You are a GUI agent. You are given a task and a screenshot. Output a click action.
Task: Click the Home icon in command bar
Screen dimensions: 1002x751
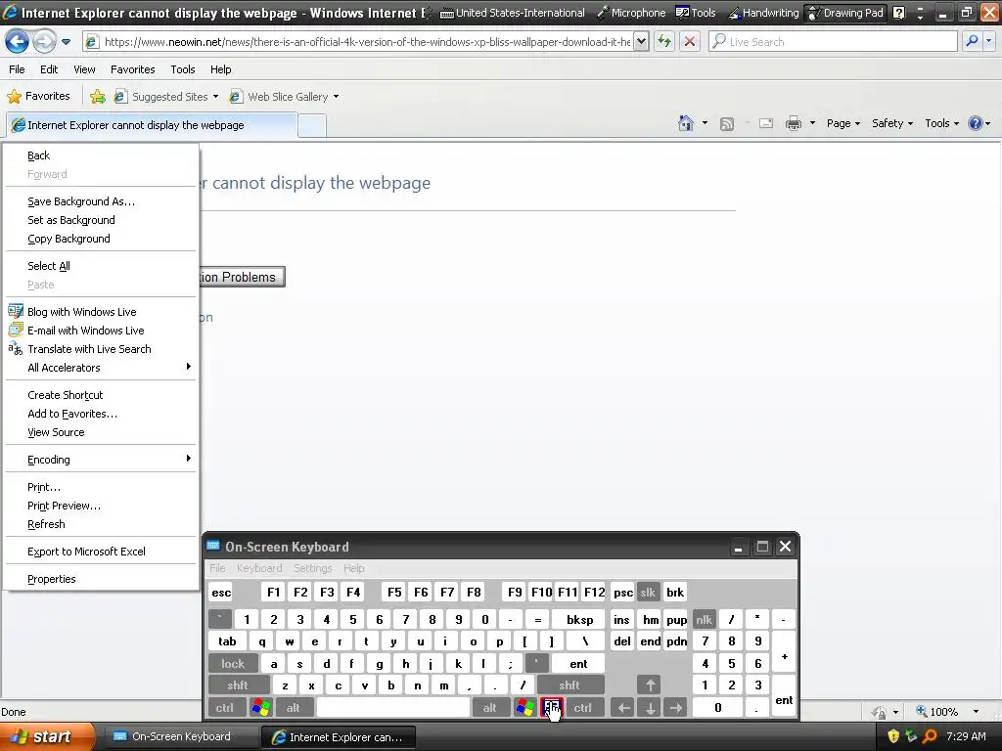686,123
